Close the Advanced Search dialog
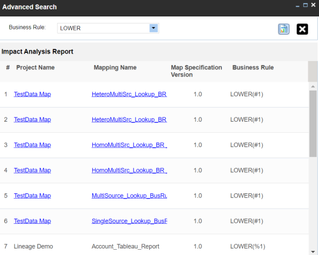The width and height of the screenshot is (319, 255). (x=313, y=5)
